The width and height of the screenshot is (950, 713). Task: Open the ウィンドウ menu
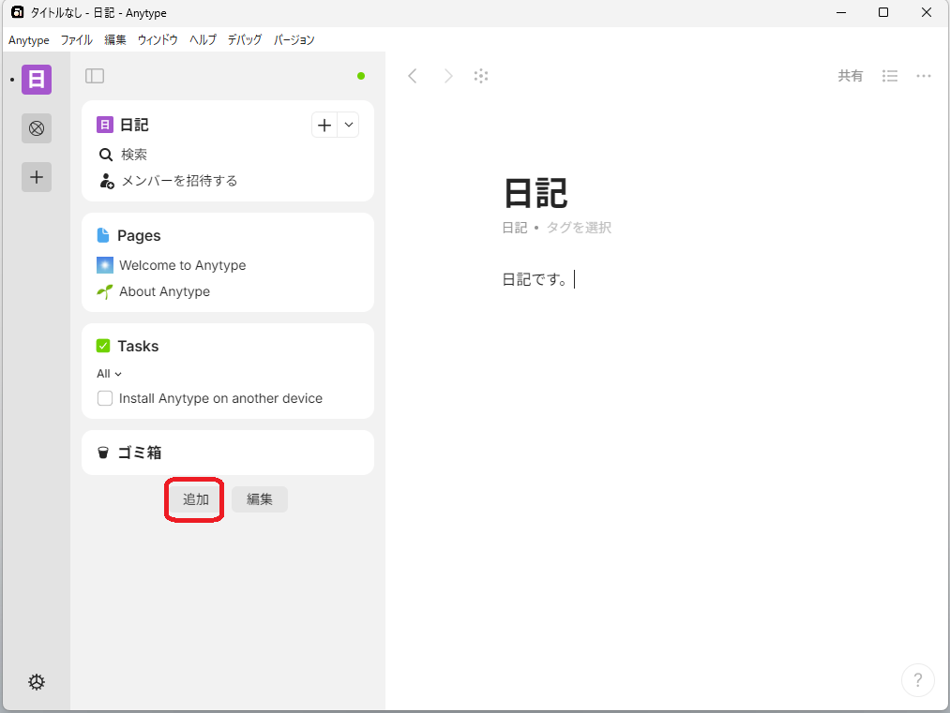tap(158, 40)
